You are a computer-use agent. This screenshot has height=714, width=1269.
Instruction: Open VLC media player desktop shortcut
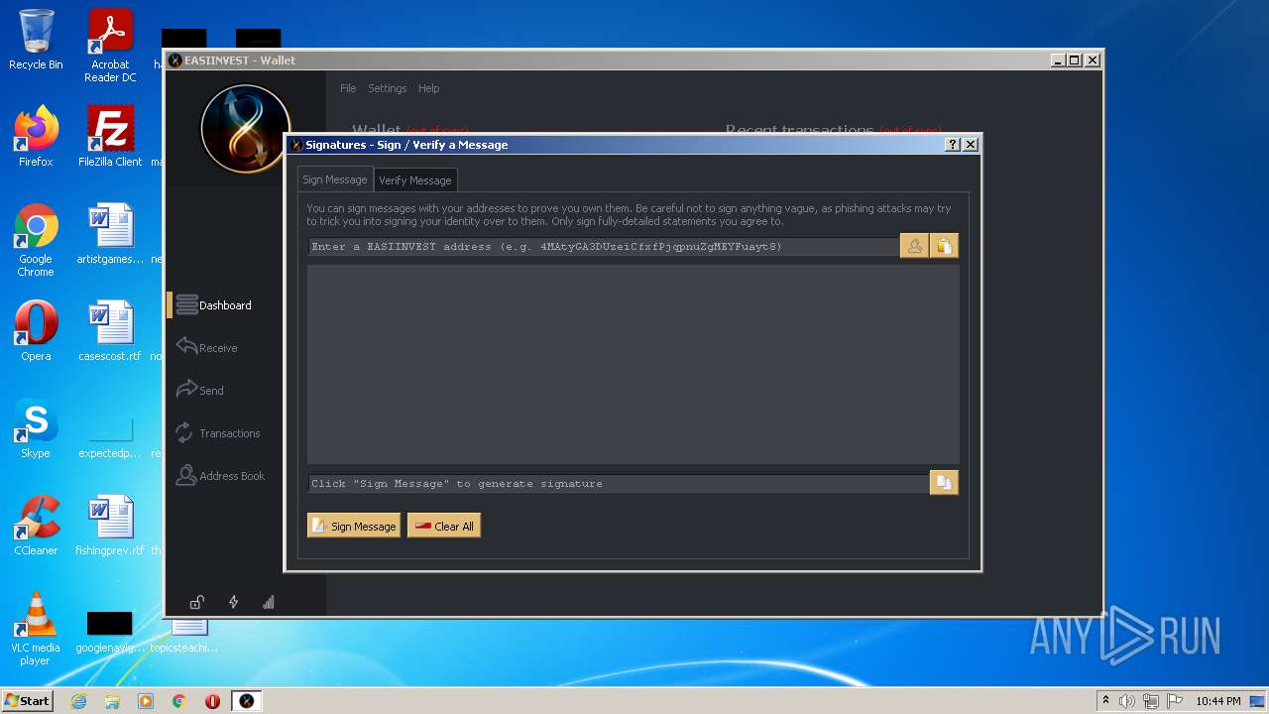coord(36,629)
